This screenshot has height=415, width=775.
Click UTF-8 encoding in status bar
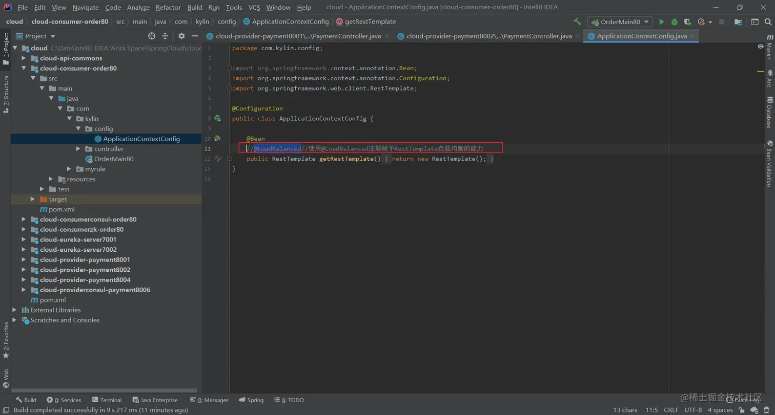[693, 410]
